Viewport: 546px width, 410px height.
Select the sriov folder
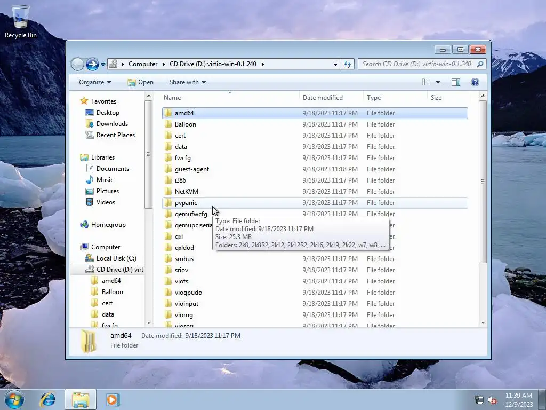tap(315, 270)
